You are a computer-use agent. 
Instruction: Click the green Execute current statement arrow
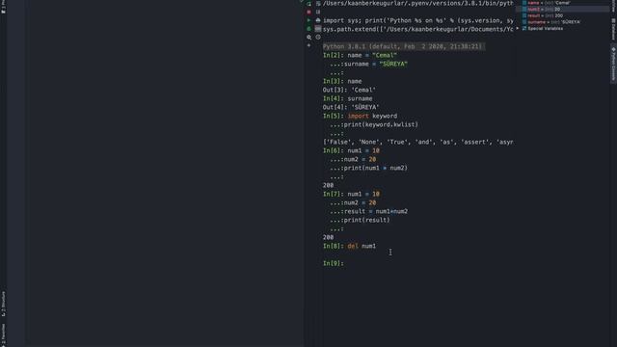[x=308, y=20]
